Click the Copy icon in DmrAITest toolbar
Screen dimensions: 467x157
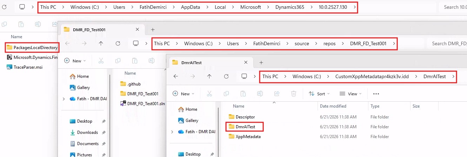226,94
